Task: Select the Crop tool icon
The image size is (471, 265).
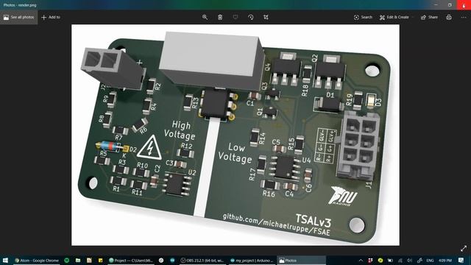Action: click(x=266, y=17)
